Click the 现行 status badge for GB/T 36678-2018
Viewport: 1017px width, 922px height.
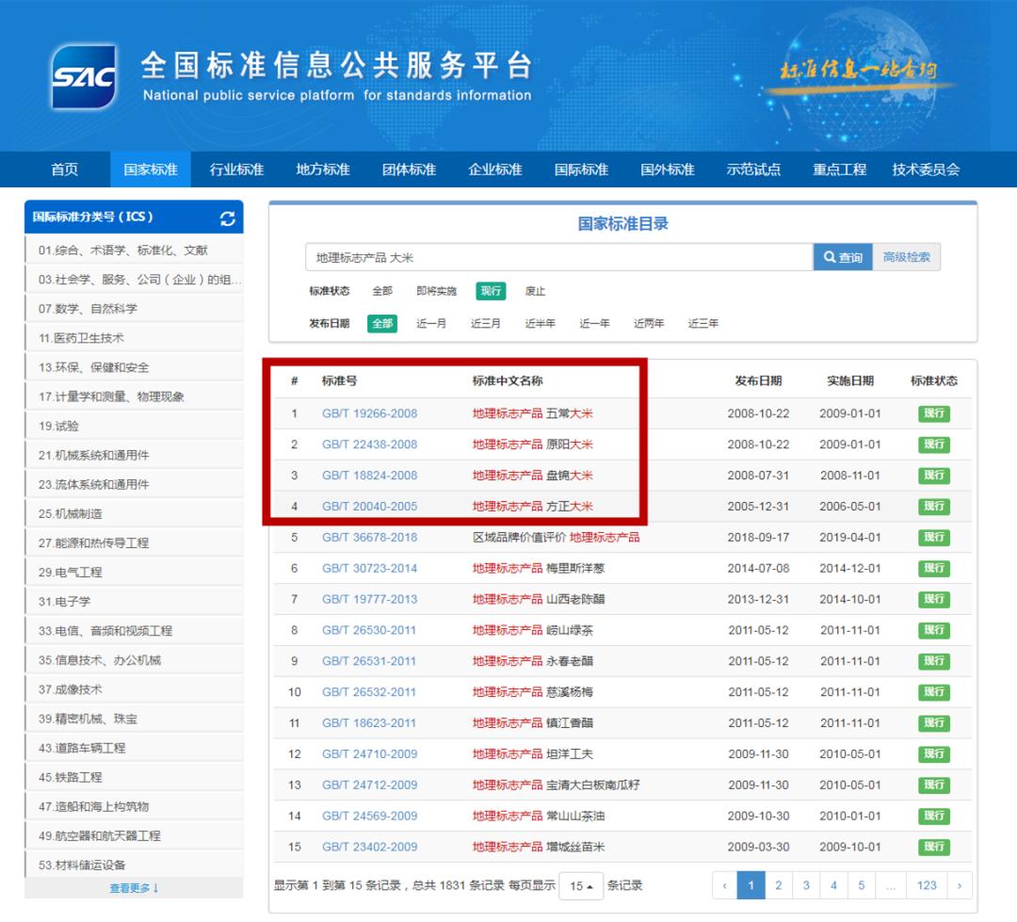click(x=933, y=538)
